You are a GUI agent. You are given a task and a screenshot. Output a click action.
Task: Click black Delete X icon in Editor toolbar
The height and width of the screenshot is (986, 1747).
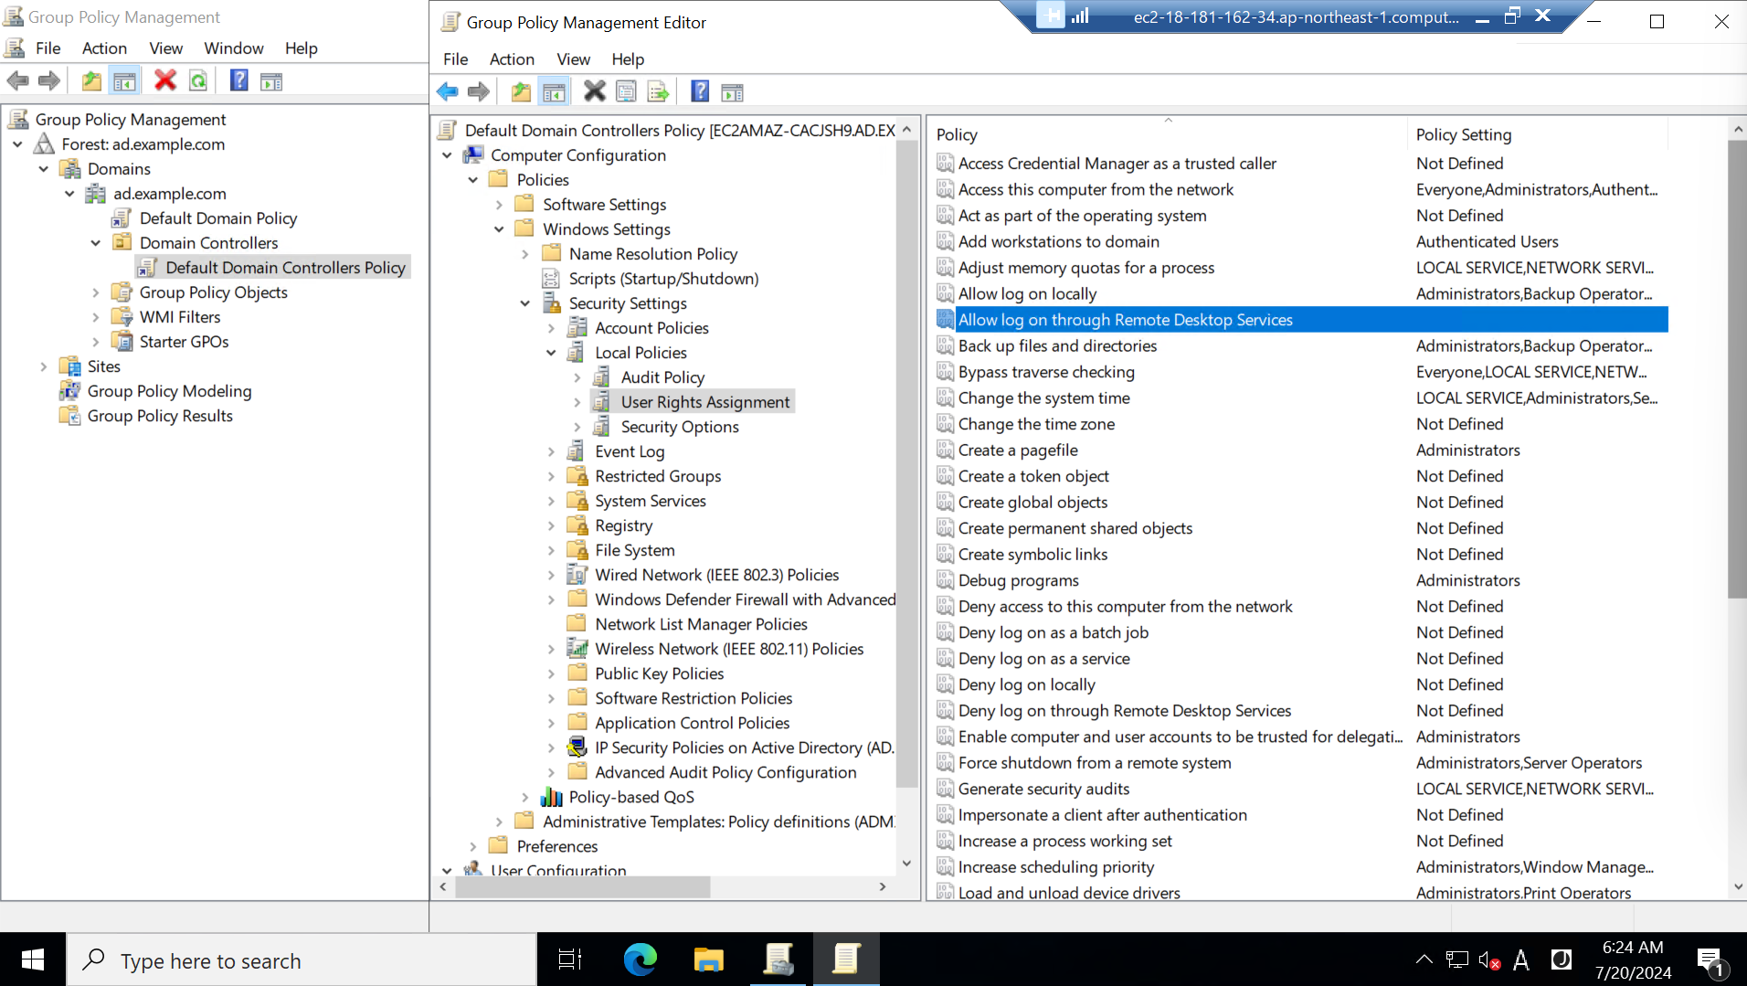pos(595,91)
